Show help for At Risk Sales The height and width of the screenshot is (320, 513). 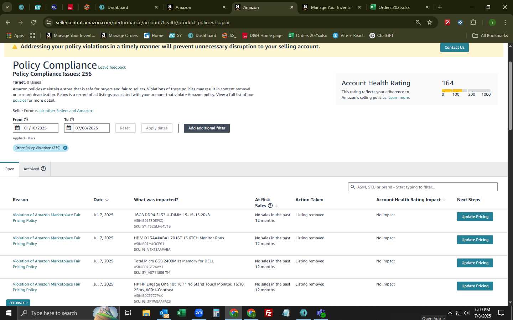270,206
